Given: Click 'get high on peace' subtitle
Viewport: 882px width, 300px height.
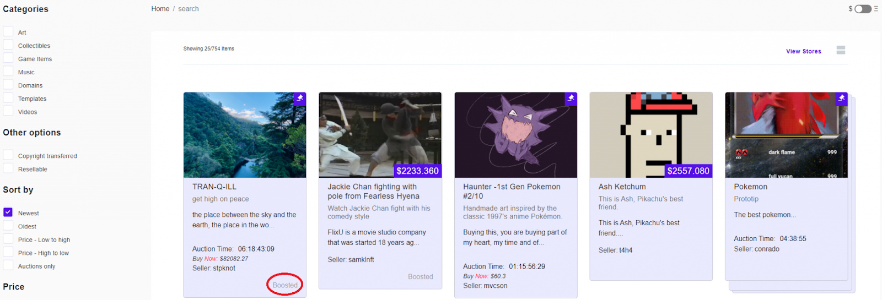Looking at the screenshot, I should (220, 199).
